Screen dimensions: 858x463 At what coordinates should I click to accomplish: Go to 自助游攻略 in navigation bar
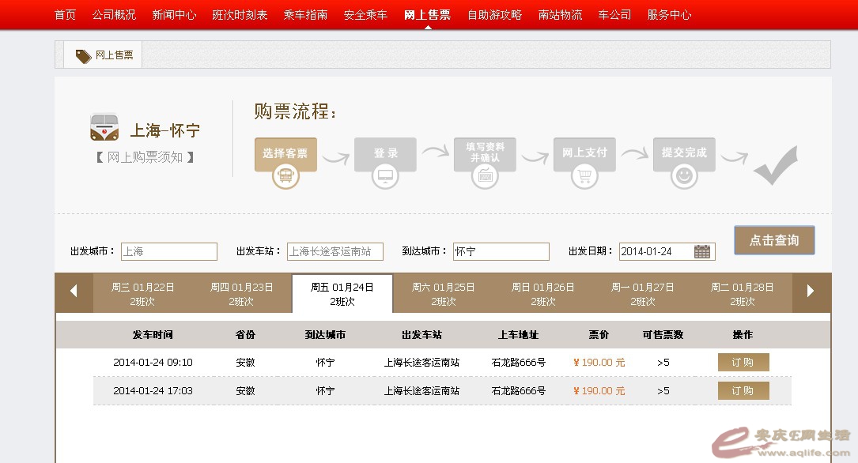pos(494,15)
